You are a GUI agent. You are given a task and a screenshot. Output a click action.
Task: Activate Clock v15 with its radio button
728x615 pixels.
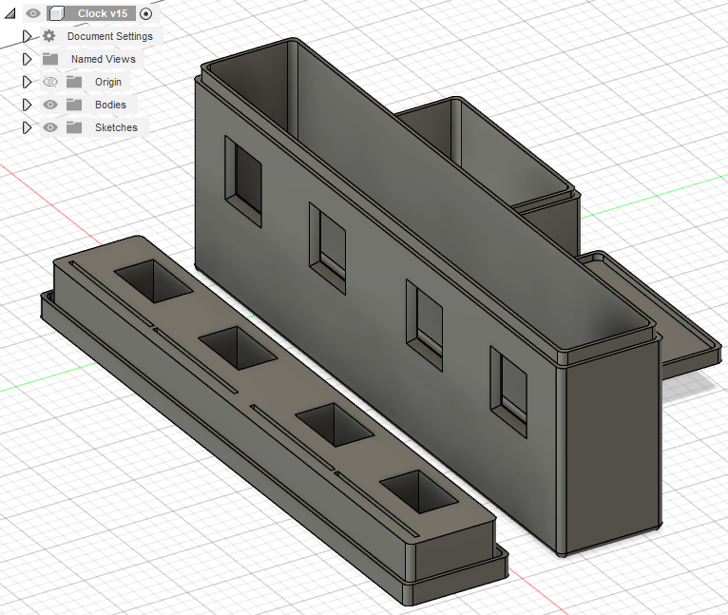(x=145, y=13)
